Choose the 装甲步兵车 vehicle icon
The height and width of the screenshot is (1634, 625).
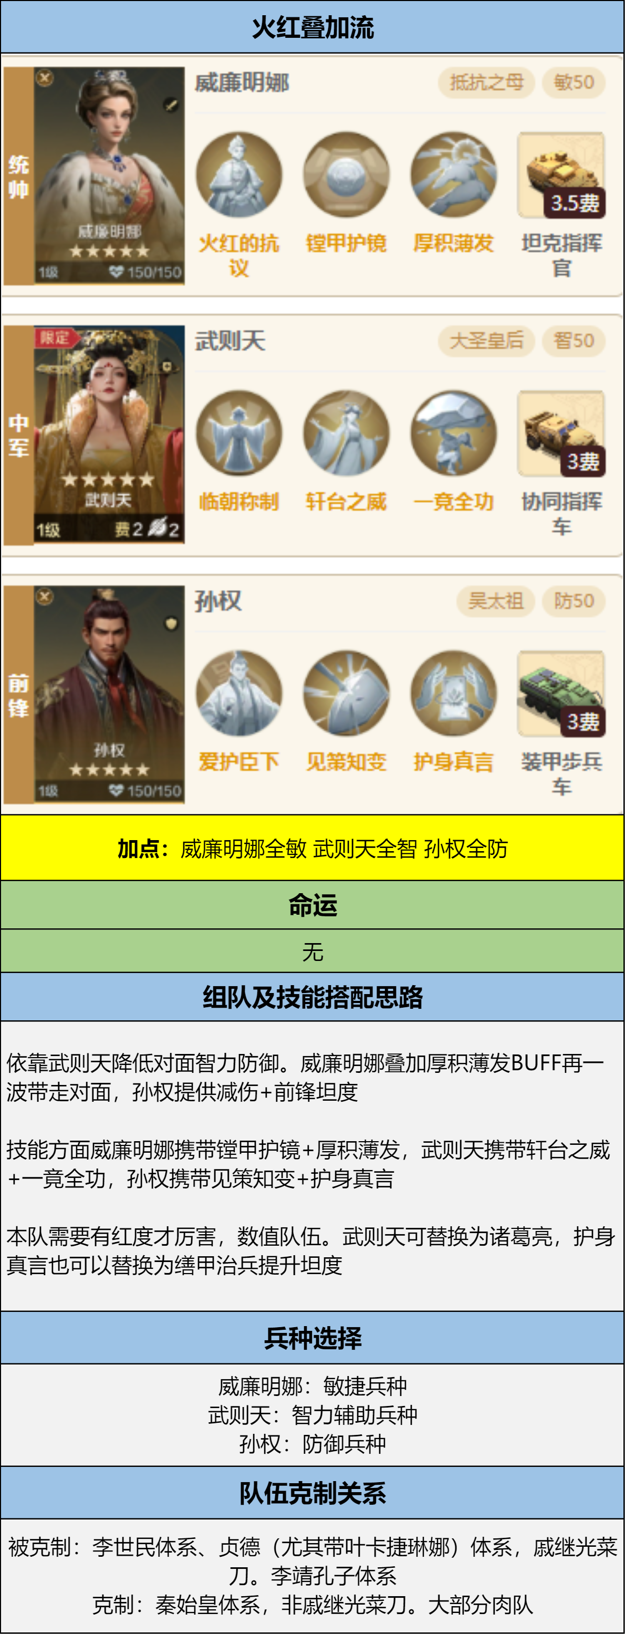tap(561, 694)
